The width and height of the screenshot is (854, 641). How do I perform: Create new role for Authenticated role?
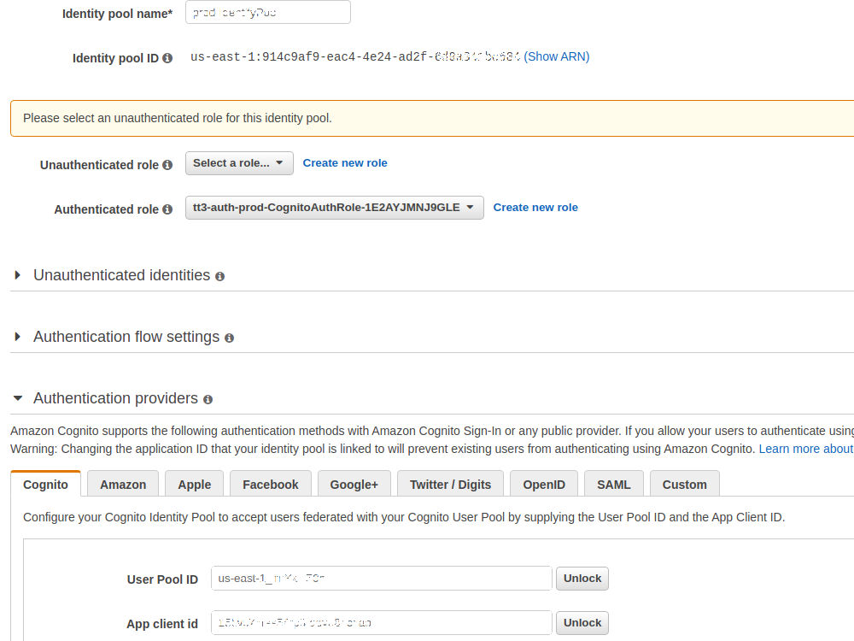(535, 208)
